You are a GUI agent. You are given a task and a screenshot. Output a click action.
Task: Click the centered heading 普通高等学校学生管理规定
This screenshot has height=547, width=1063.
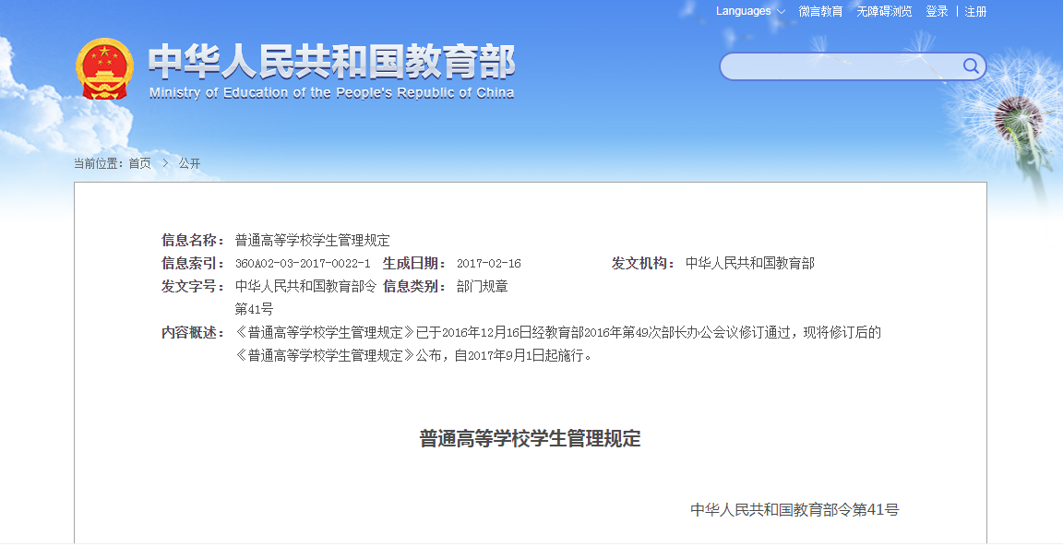[x=531, y=438]
